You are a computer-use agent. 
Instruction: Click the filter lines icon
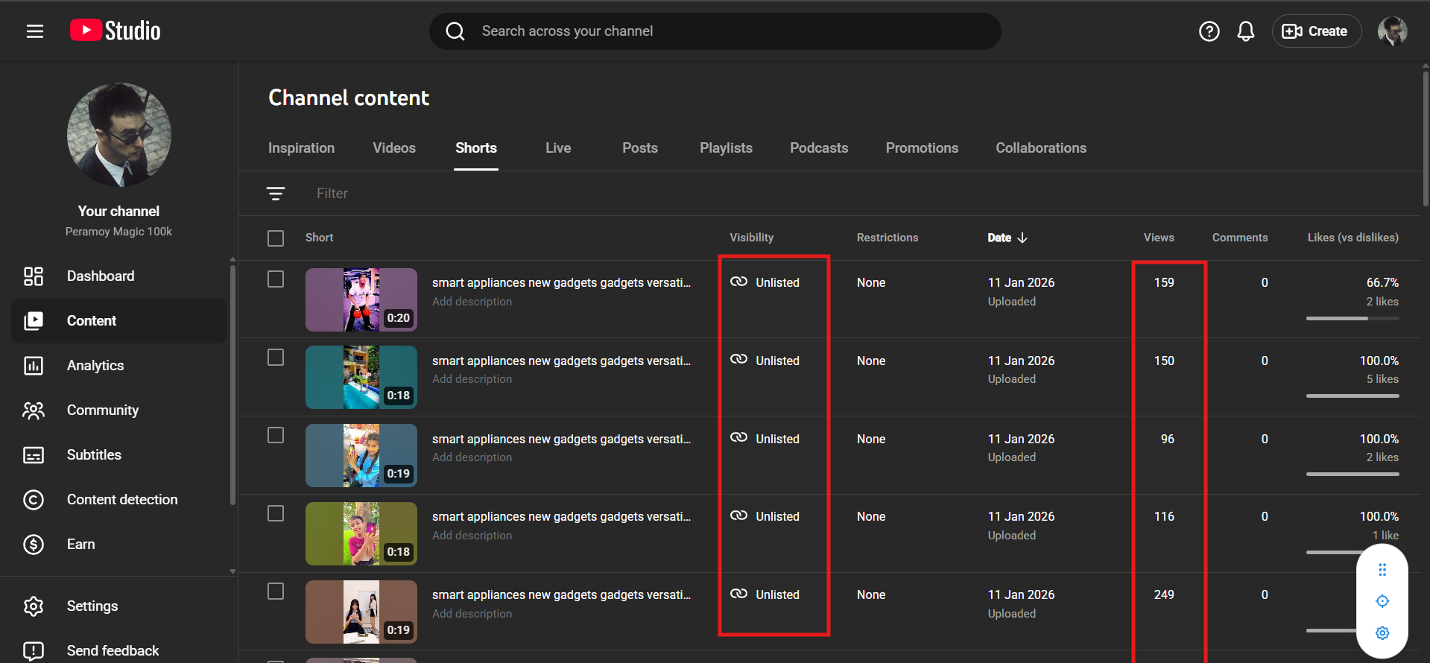coord(276,194)
